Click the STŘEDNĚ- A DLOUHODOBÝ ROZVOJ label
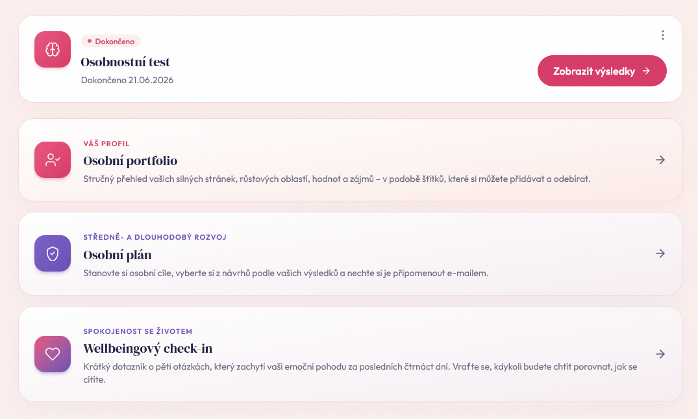The image size is (698, 419). click(x=155, y=237)
